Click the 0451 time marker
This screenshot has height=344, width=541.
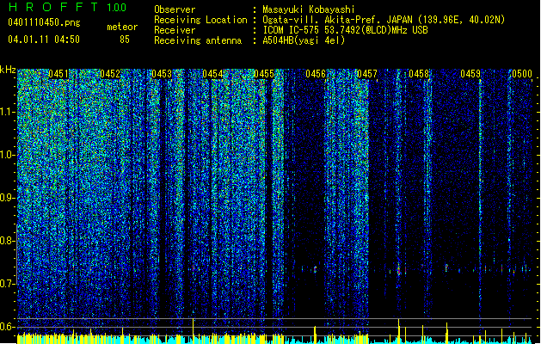pos(58,74)
